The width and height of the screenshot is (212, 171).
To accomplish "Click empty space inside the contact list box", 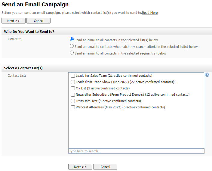I will click(136, 129).
